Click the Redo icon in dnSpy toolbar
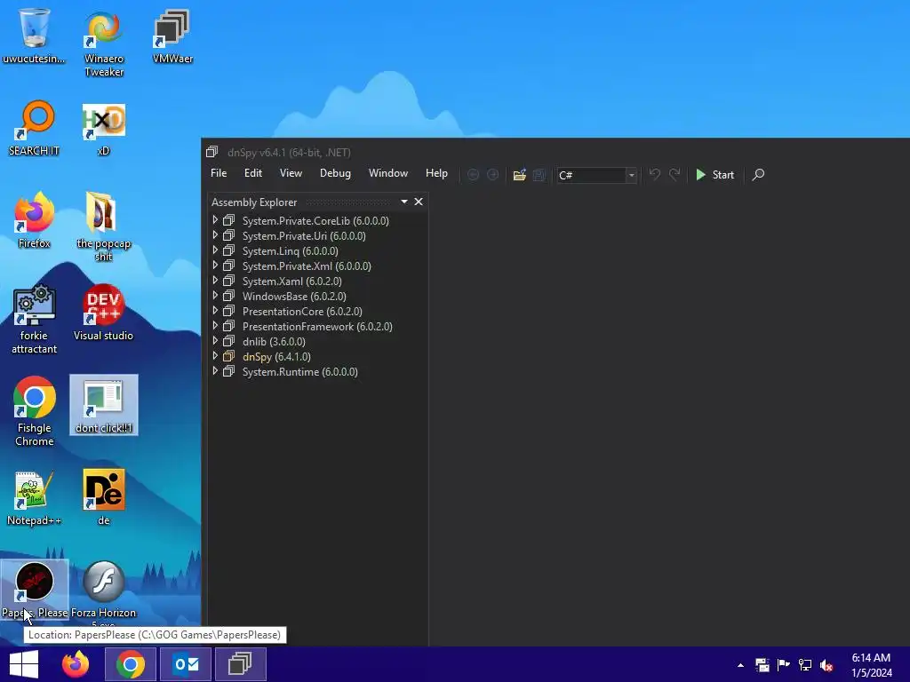Screen dimensions: 910x682 pyautogui.click(x=675, y=175)
